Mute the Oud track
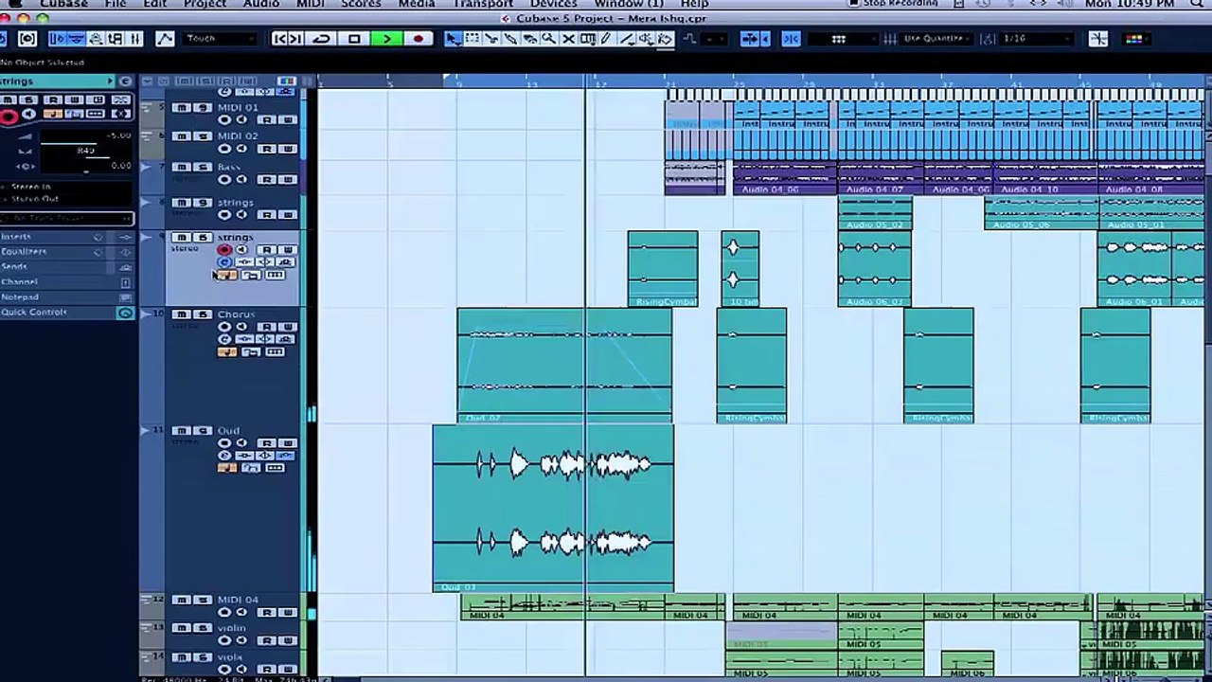 (x=181, y=431)
